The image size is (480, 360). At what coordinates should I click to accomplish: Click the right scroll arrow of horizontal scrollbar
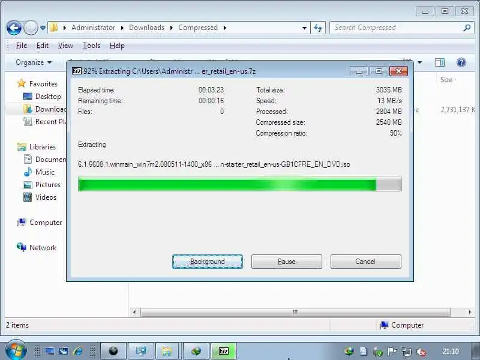[470, 312]
